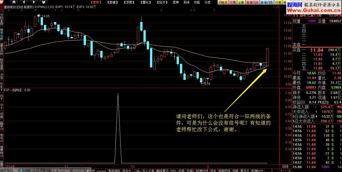Select the 二合一买入必涨 indicator tab
The image size is (342, 172).
(x=144, y=170)
